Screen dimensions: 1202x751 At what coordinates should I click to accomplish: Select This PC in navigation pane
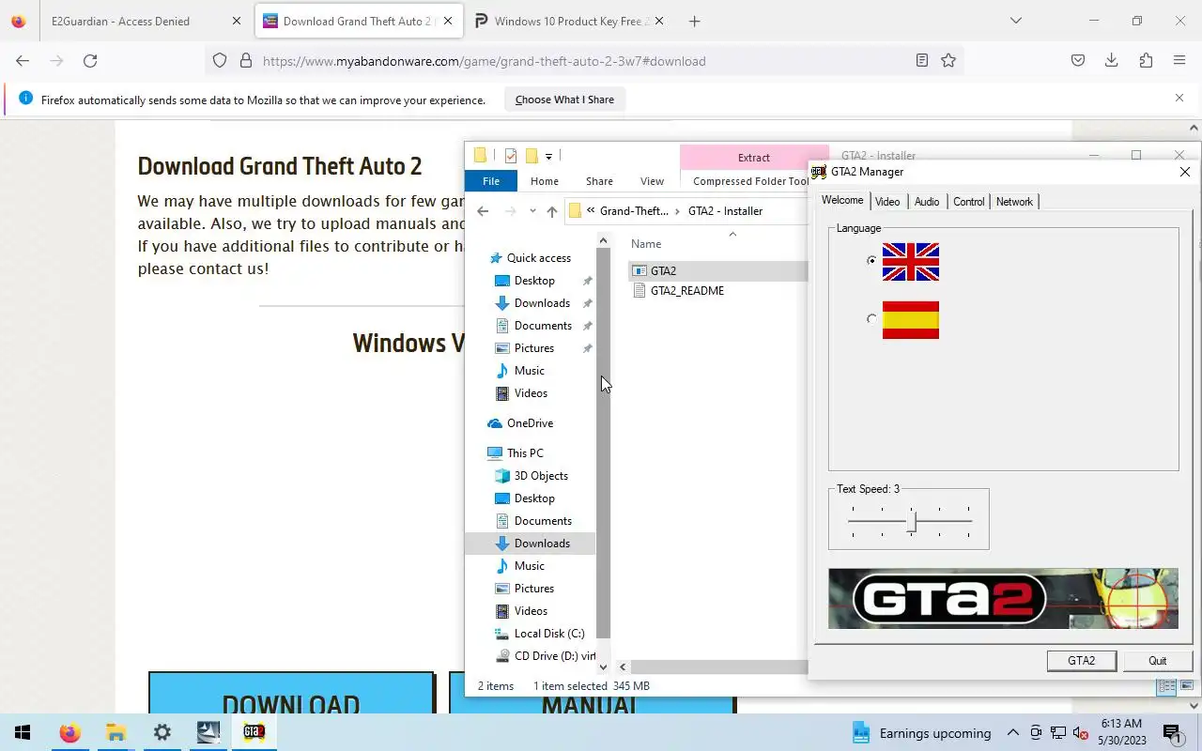pos(525,453)
